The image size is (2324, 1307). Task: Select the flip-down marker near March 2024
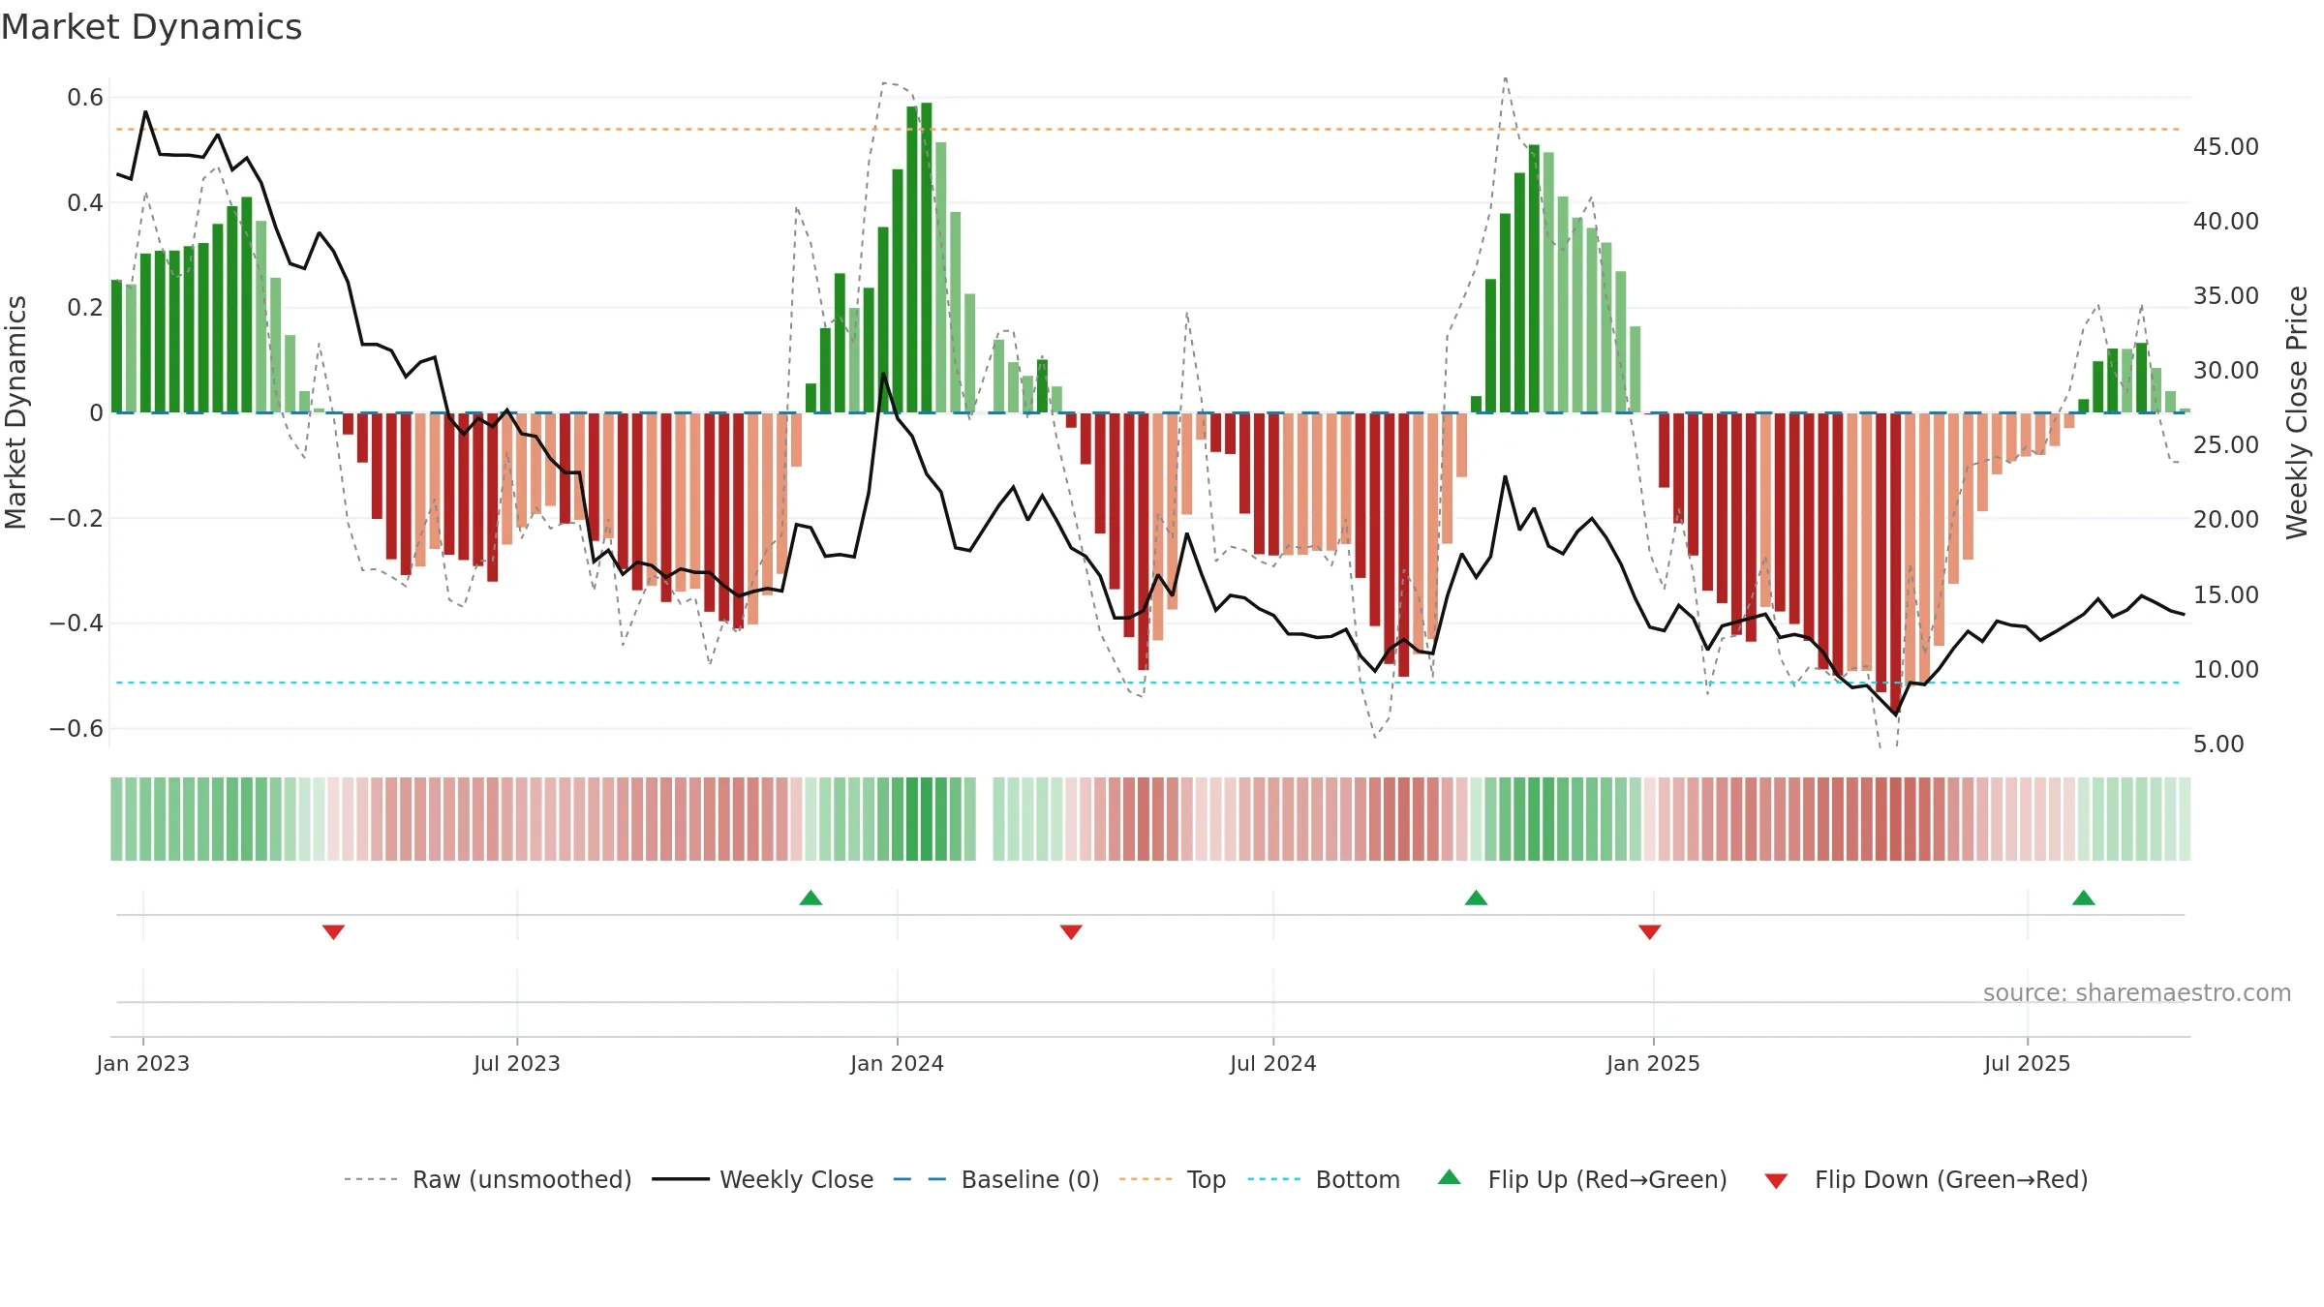click(x=1071, y=931)
